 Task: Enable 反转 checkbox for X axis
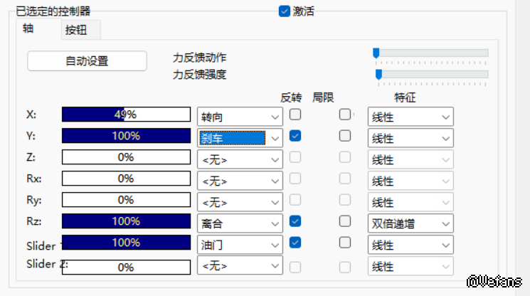[295, 114]
